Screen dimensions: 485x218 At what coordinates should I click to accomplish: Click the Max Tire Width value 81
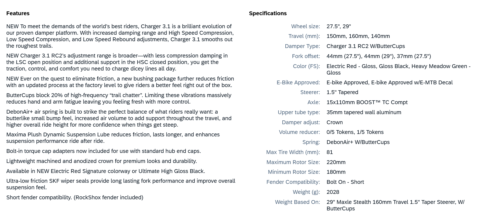(x=330, y=152)
